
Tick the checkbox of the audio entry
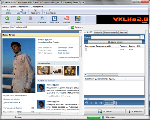(86, 50)
